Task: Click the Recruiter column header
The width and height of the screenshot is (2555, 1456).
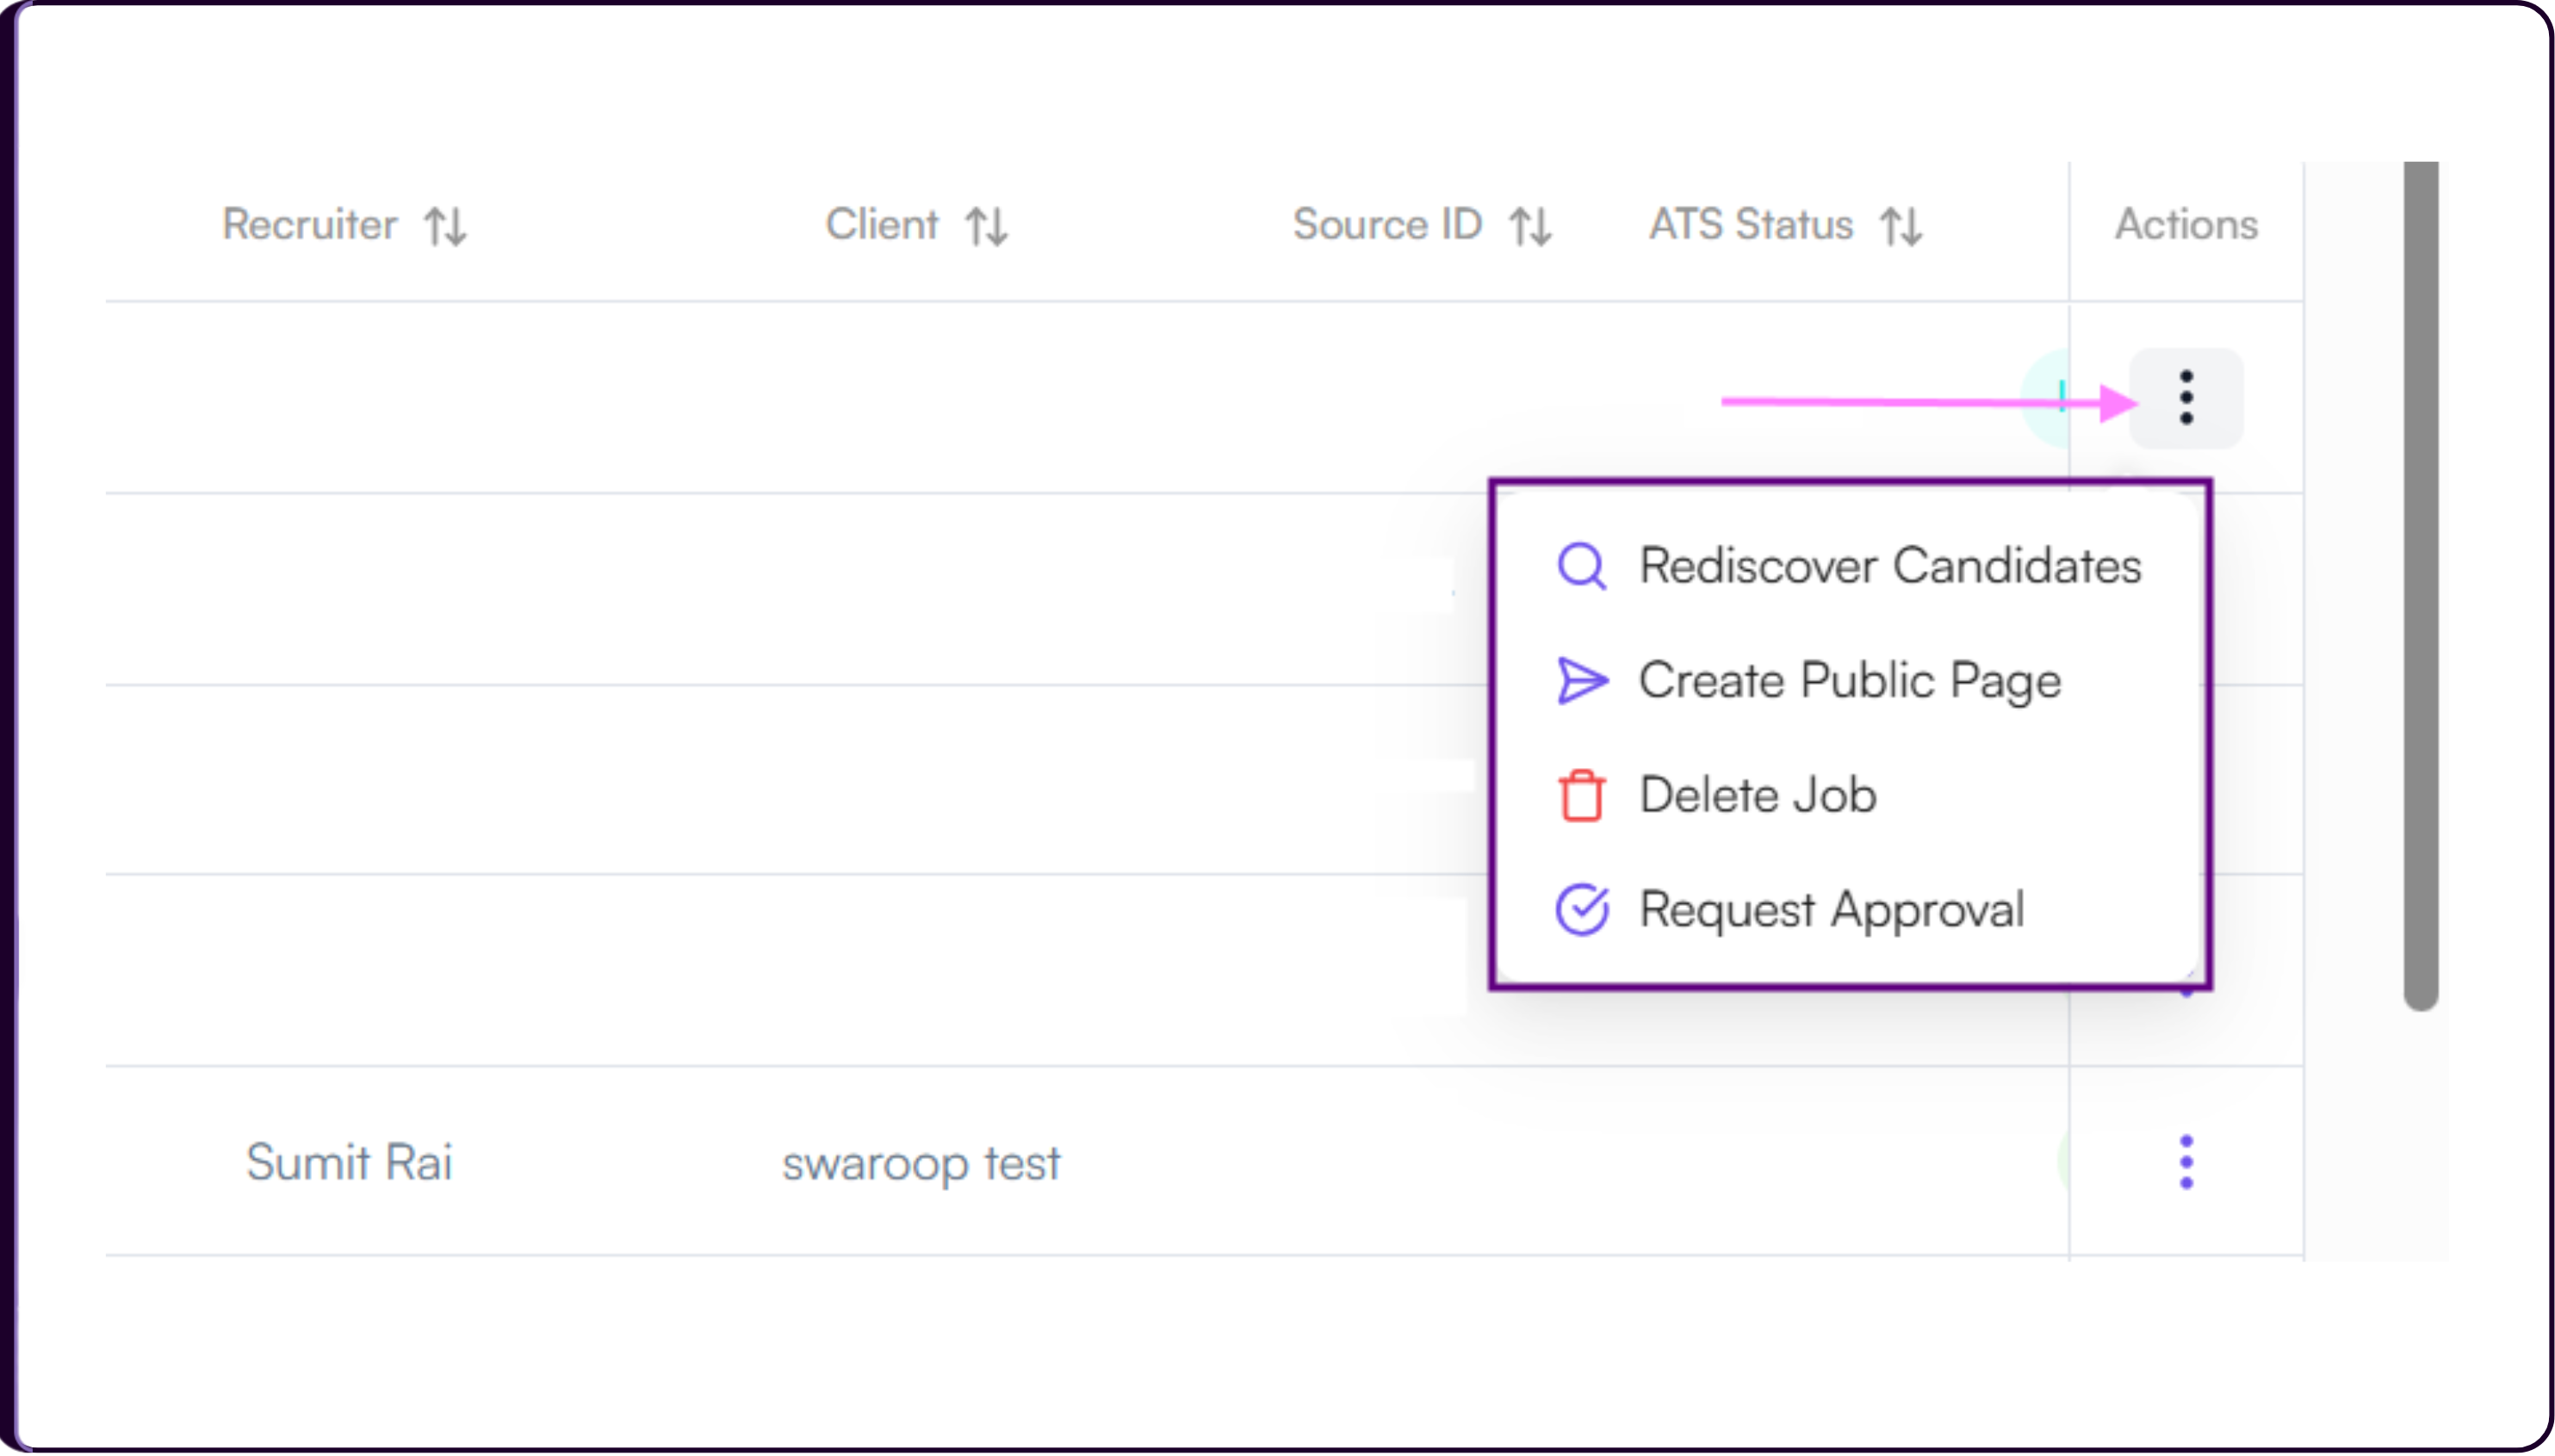Action: click(309, 224)
